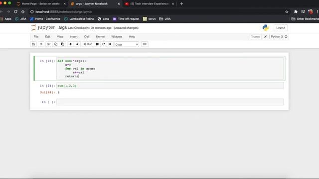Cut selected cells with the scissors icon

49,44
